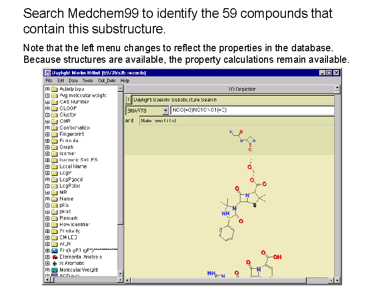Click the Make new hitlist field

pyautogui.click(x=236, y=121)
